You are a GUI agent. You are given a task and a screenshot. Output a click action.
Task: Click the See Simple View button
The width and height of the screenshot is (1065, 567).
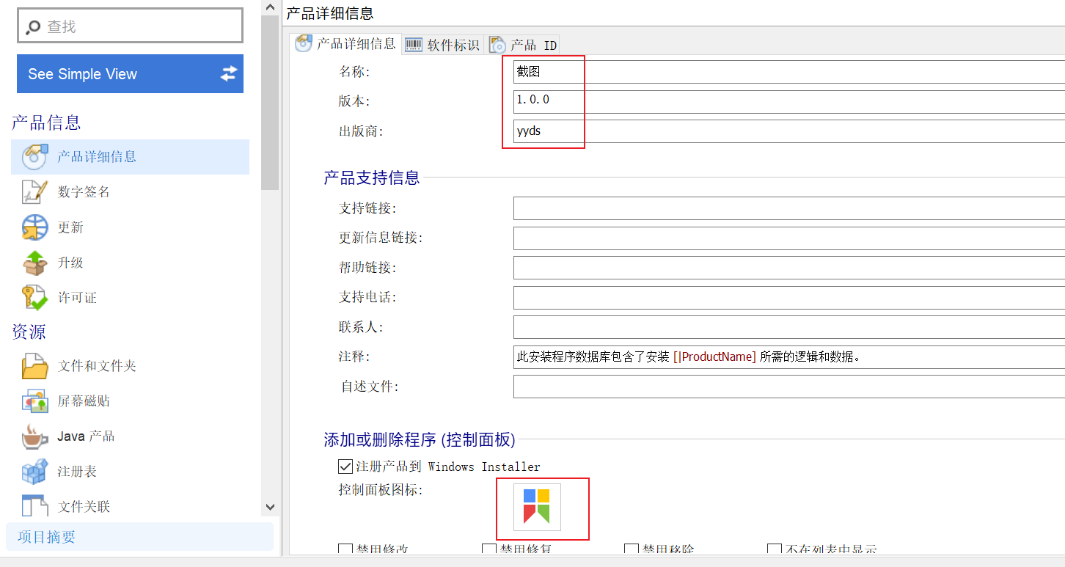pos(130,73)
